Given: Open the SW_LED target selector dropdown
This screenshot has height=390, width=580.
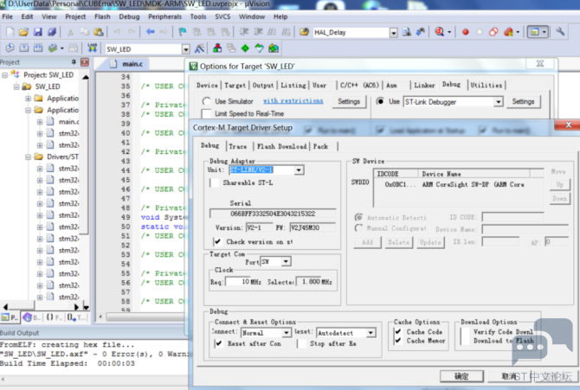Looking at the screenshot, I should click(x=186, y=49).
